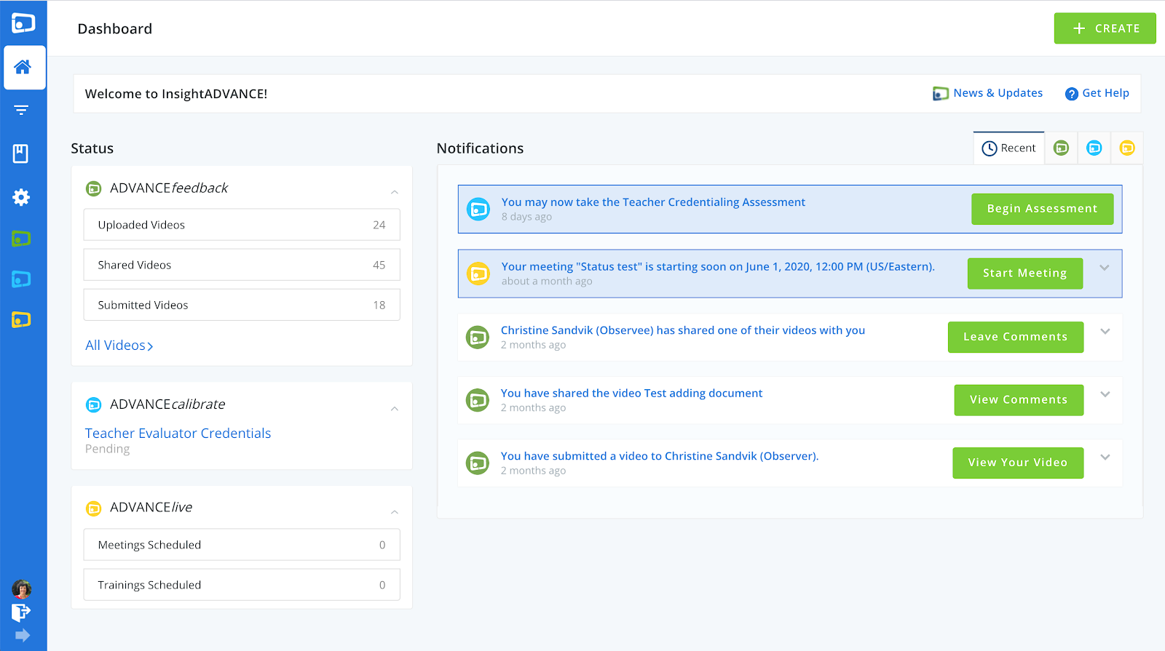Screen dimensions: 1165x651
Task: Click the green CREATE button
Action: pos(1105,28)
